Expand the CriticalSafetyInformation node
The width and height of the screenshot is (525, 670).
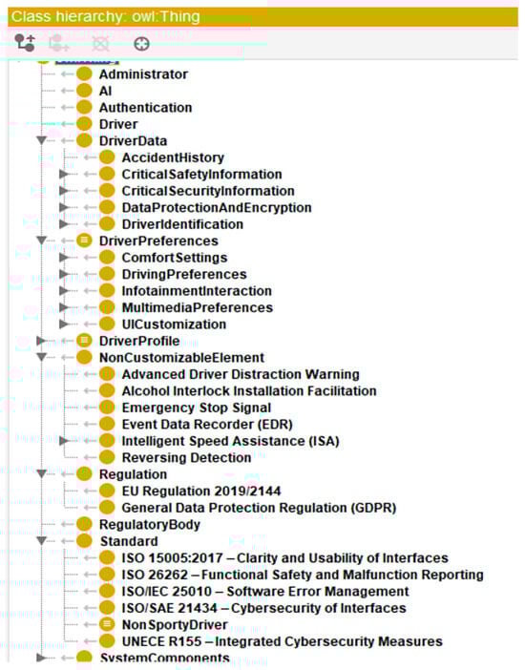pos(64,174)
